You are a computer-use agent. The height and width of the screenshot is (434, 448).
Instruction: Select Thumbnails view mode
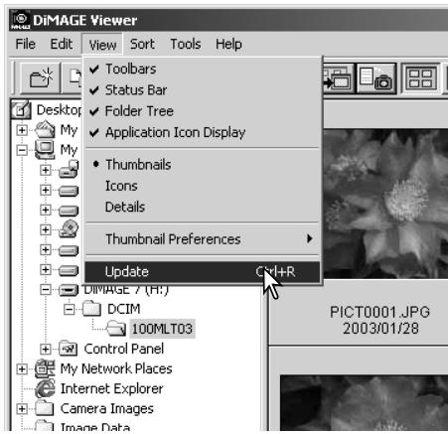point(203,165)
